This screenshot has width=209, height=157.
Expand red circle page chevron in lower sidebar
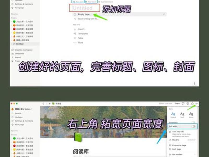(12, 146)
